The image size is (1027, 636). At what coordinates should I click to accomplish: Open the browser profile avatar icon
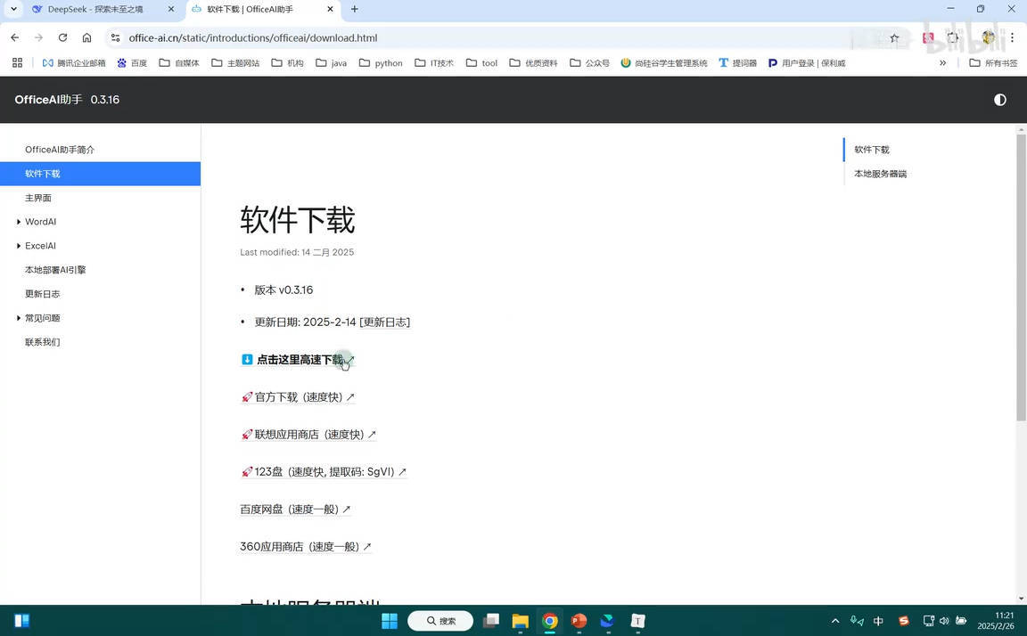pyautogui.click(x=988, y=37)
